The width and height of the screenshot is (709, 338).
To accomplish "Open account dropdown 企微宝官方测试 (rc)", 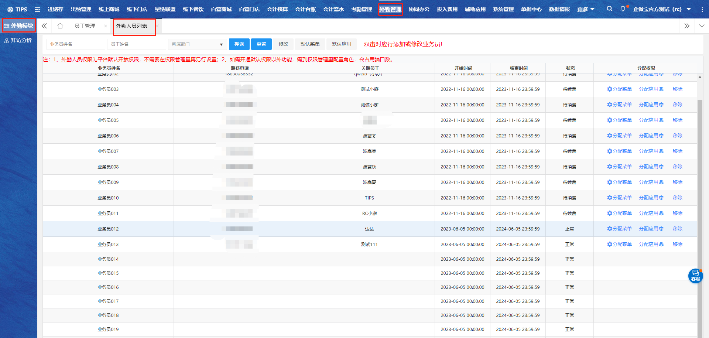I will coord(661,9).
